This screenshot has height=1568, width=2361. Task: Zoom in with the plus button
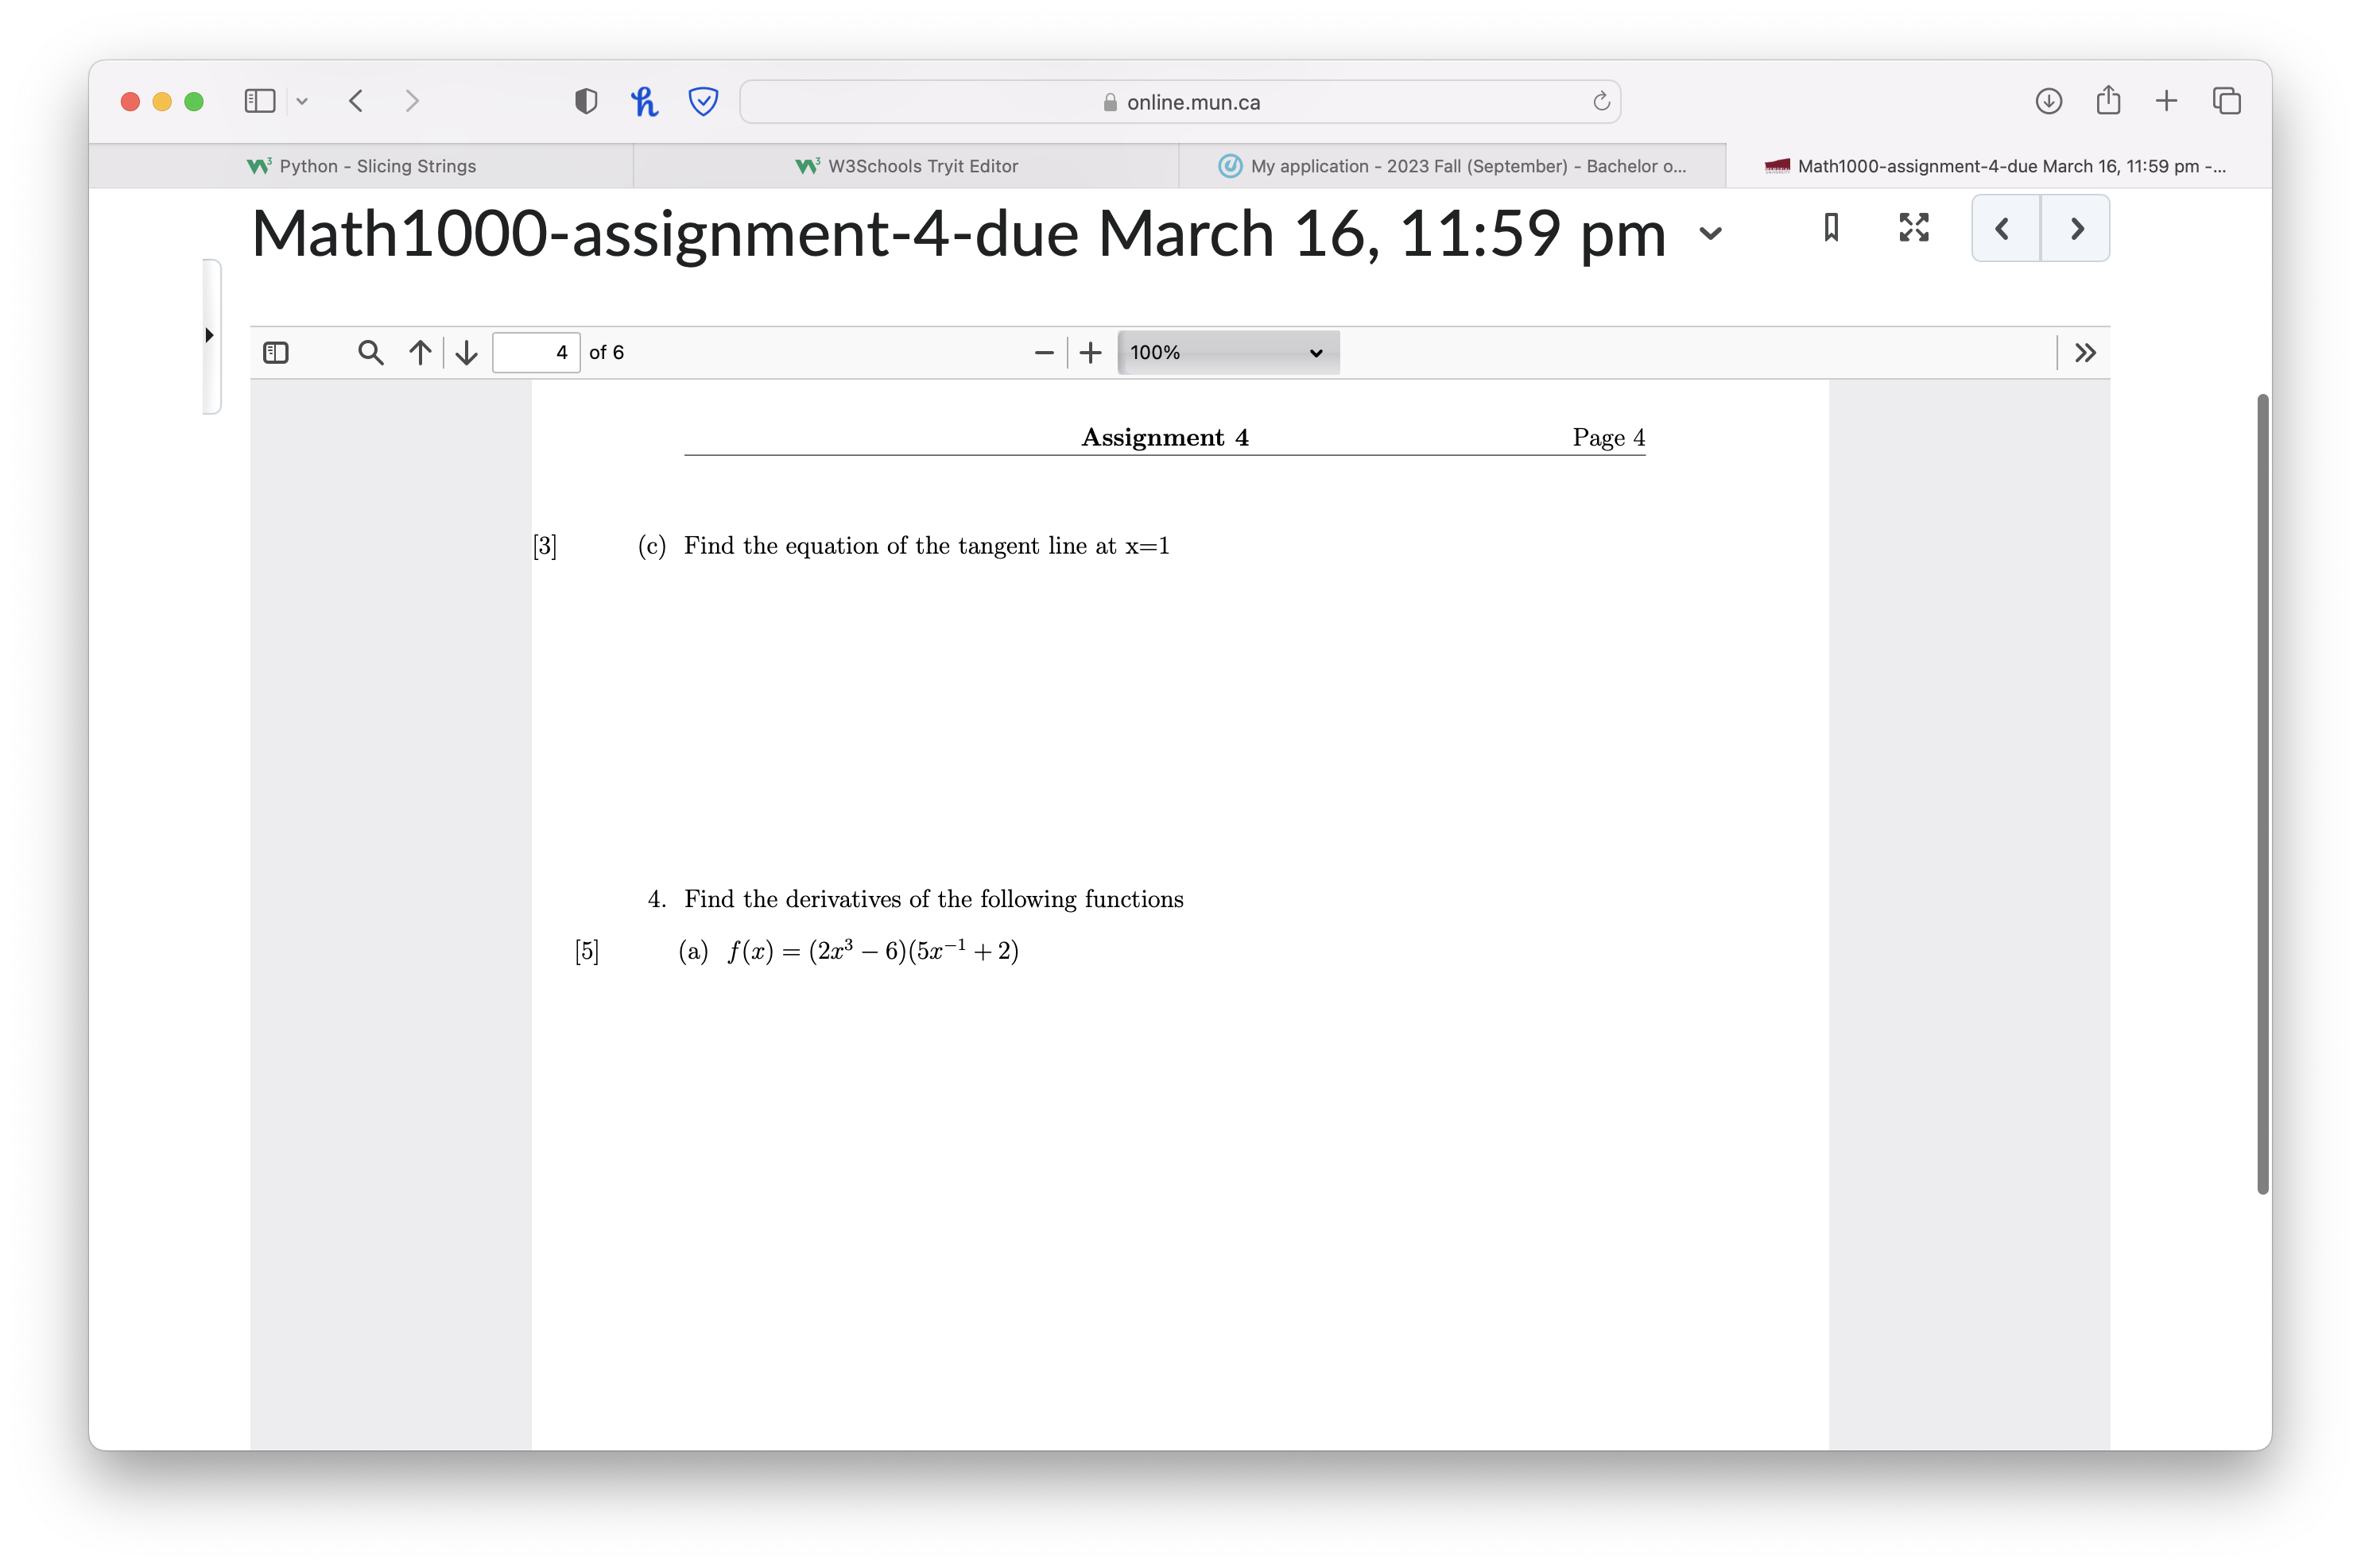tap(1091, 352)
